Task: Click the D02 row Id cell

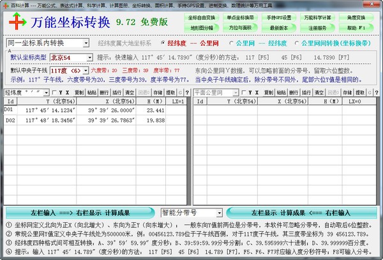Action: coord(10,120)
